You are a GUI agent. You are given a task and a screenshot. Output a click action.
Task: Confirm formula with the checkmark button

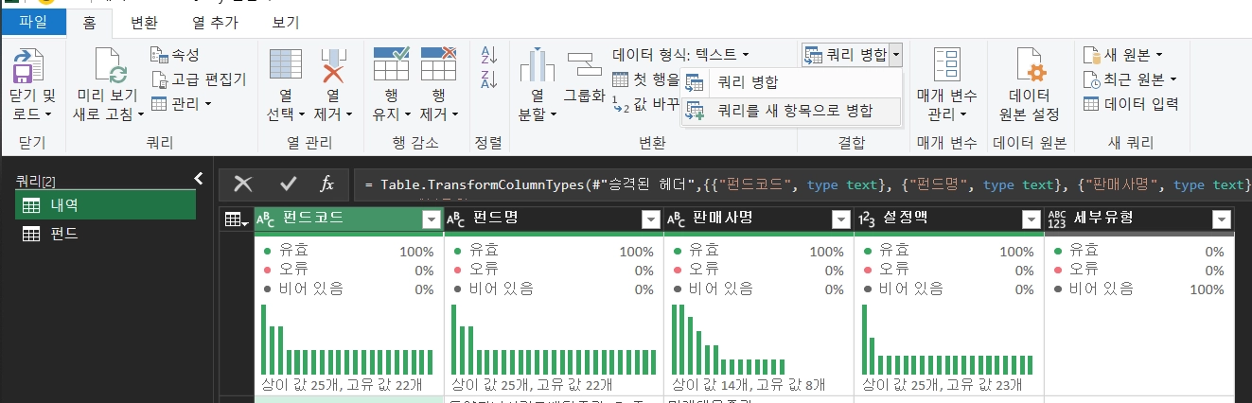(x=288, y=184)
